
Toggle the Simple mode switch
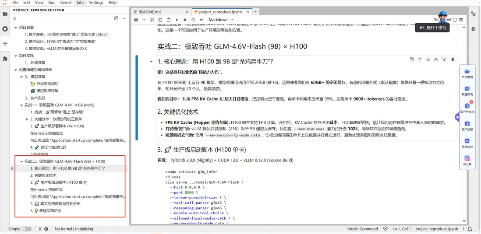pyautogui.click(x=26, y=229)
